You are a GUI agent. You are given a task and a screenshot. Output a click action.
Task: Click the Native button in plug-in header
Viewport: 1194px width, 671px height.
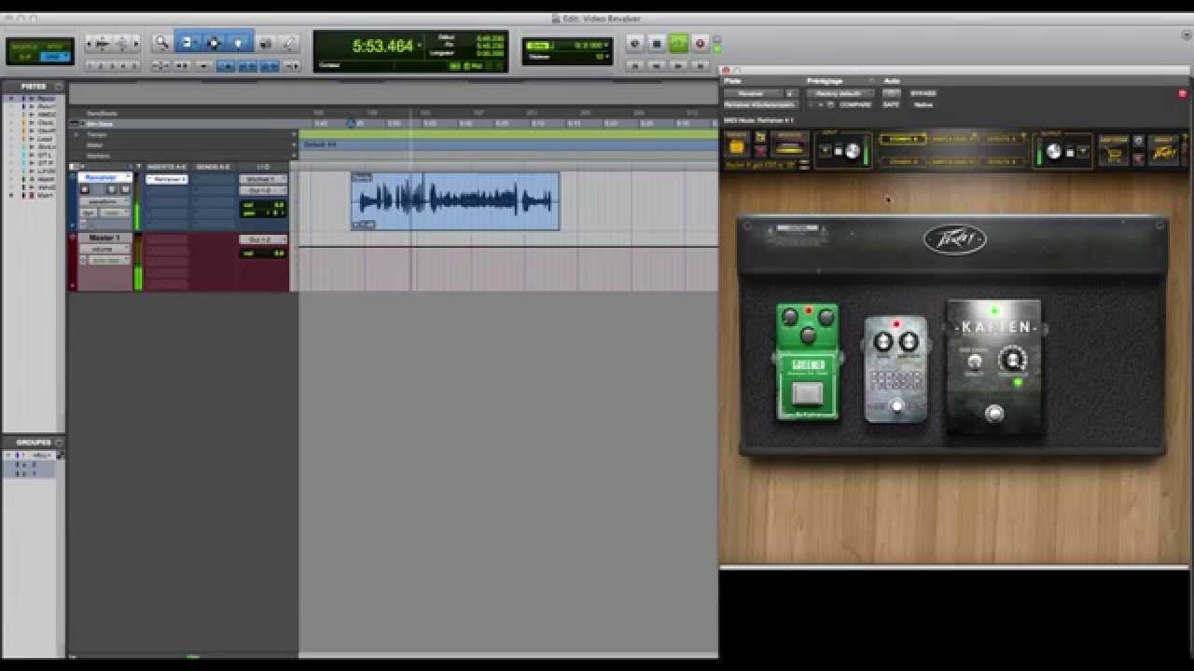(923, 104)
